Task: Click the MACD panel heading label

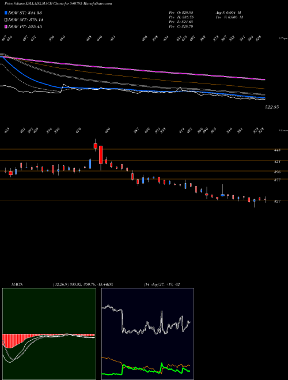Action: click(17, 284)
